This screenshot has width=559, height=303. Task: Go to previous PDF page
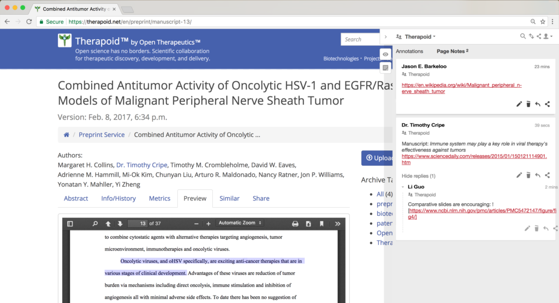(x=108, y=223)
